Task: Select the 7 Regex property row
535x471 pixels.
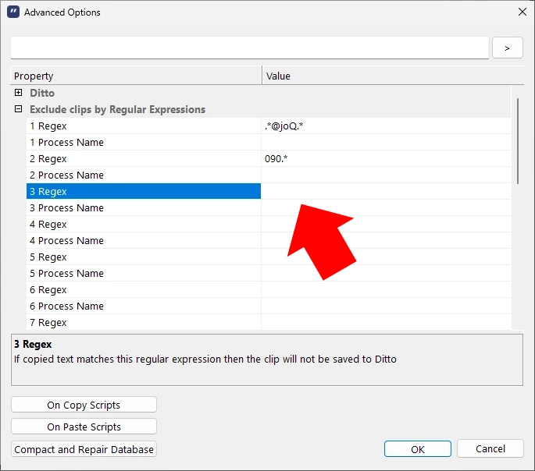Action: pyautogui.click(x=143, y=322)
